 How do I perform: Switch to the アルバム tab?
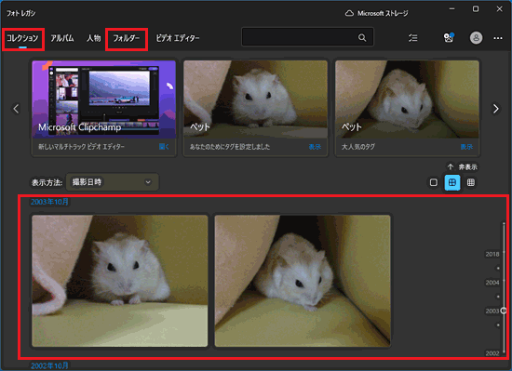pos(62,38)
